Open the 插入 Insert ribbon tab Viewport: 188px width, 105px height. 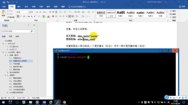(19, 7)
